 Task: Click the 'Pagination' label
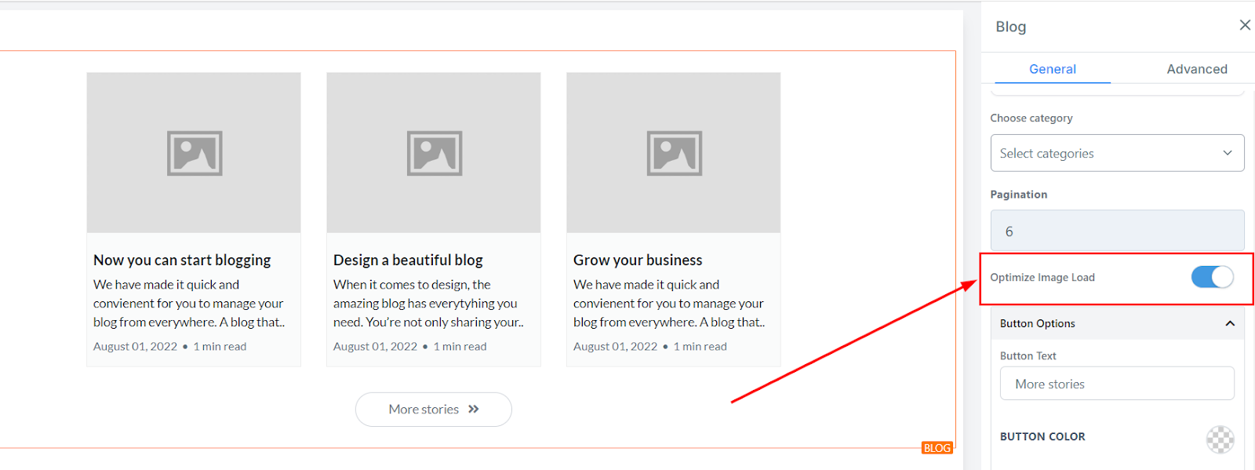click(1019, 195)
